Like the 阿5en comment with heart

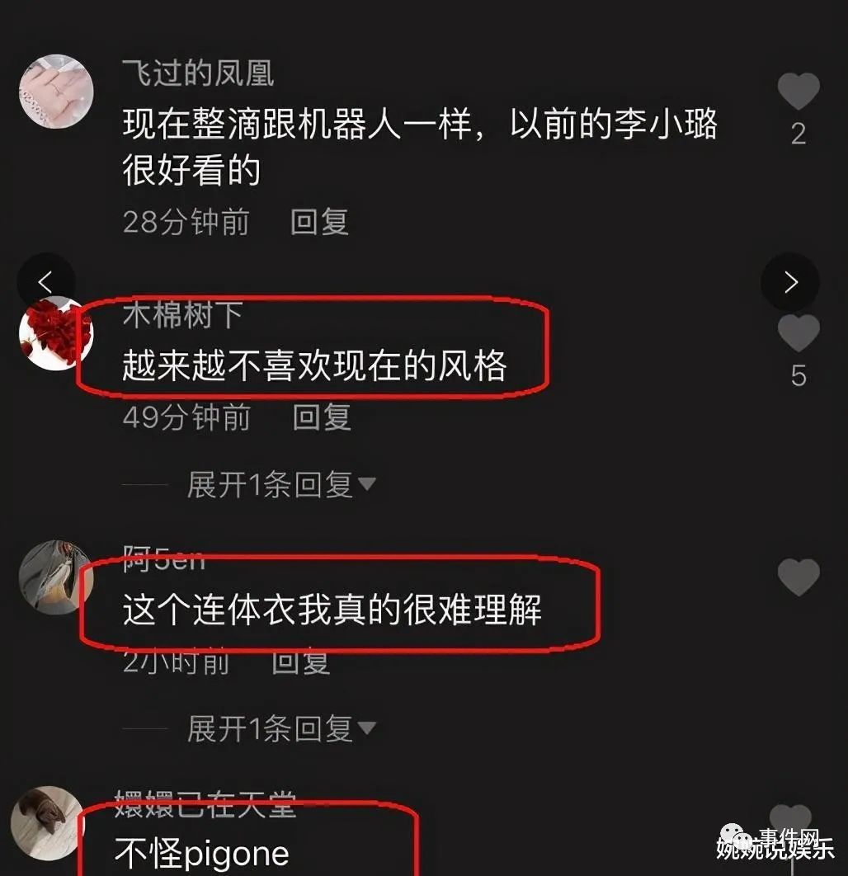[x=799, y=577]
